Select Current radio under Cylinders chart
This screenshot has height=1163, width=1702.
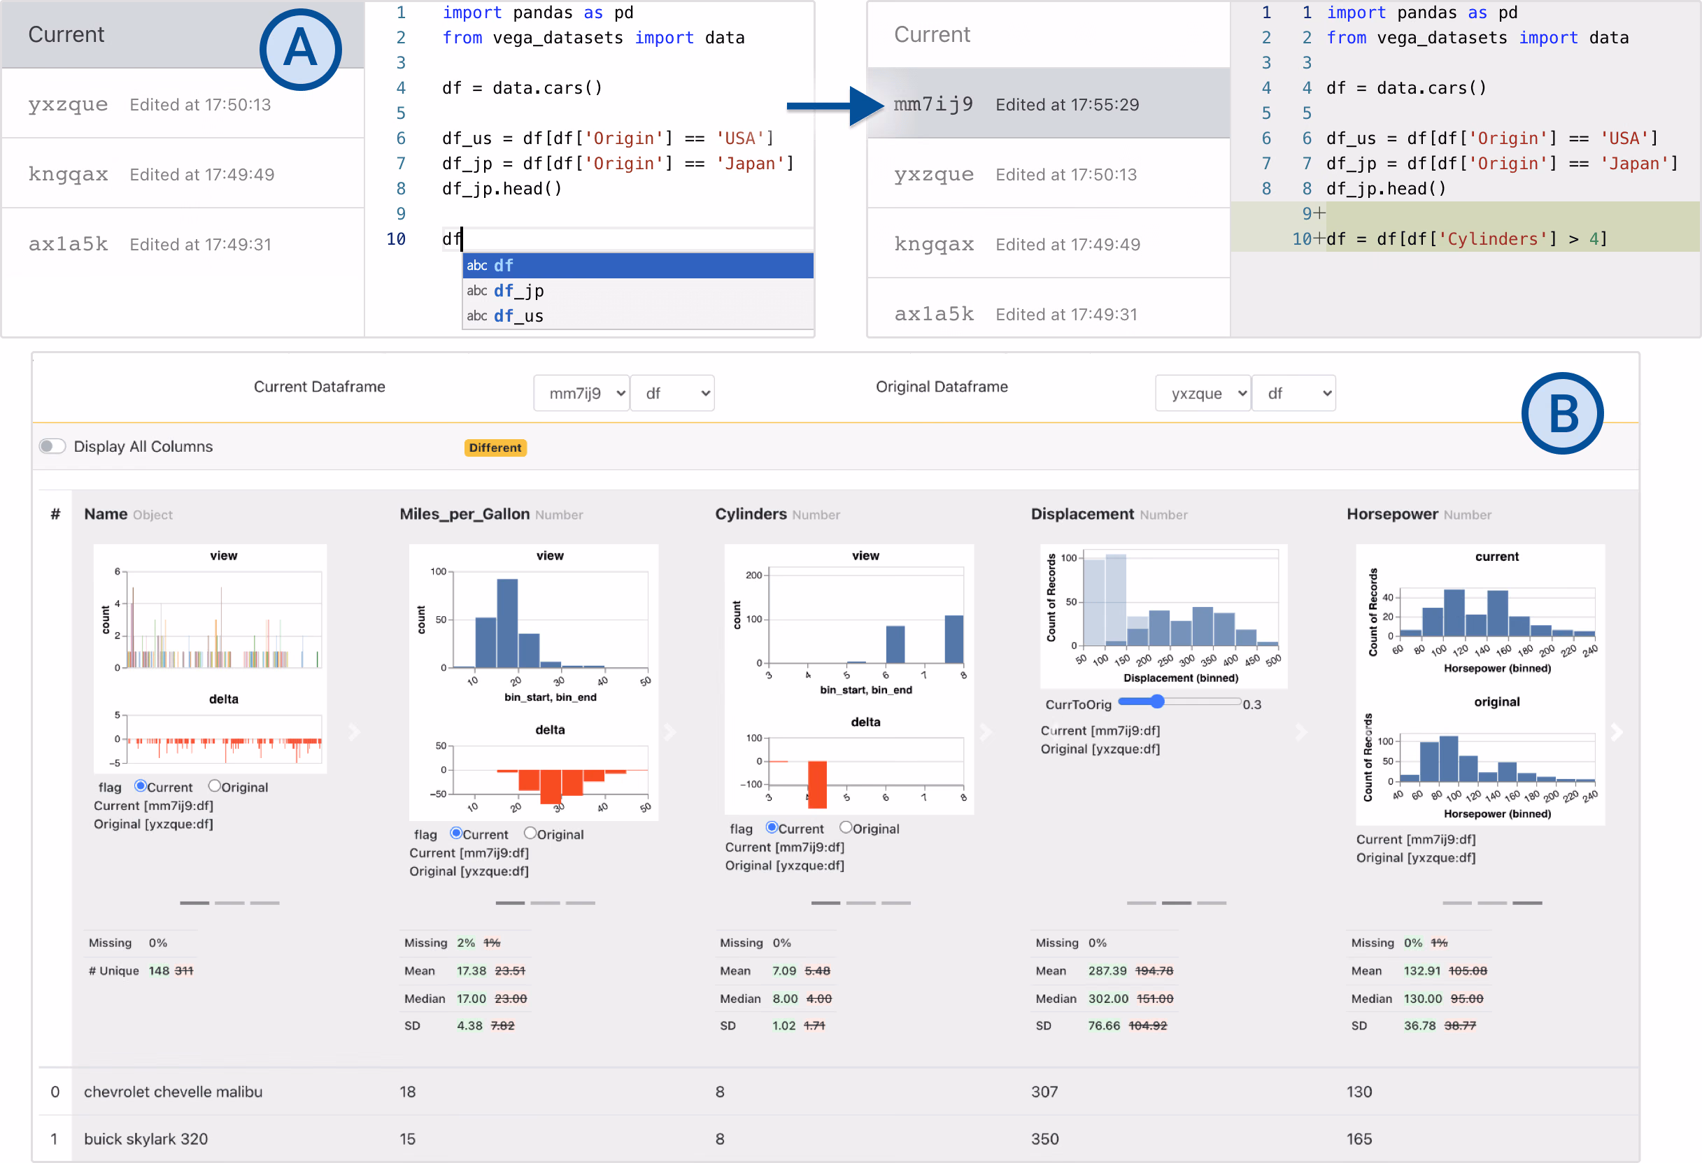coord(772,827)
